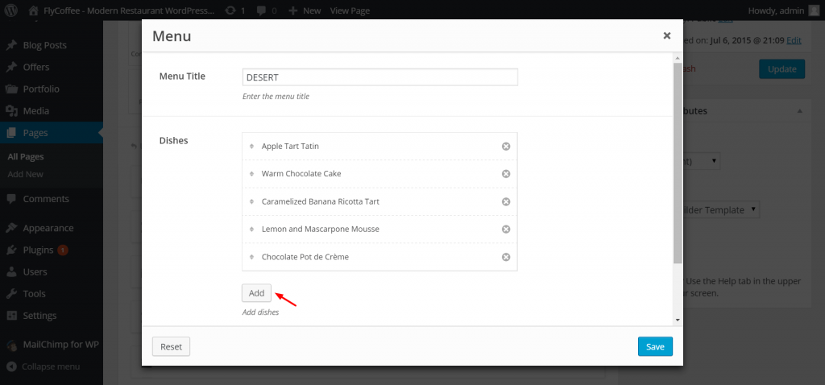Go to All Pages submenu

point(26,157)
